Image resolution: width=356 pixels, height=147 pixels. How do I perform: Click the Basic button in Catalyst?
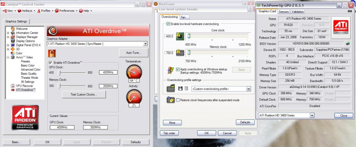coord(16,142)
